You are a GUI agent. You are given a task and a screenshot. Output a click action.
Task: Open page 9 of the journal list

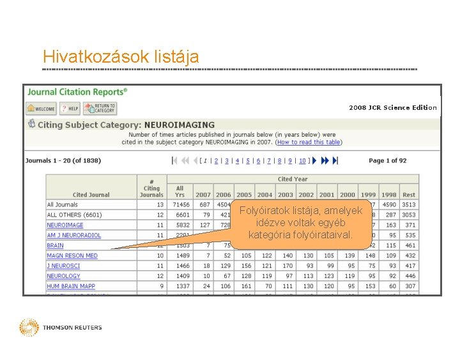click(290, 161)
